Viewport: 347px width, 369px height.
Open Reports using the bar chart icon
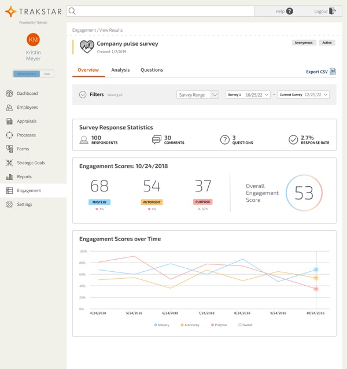click(x=9, y=177)
